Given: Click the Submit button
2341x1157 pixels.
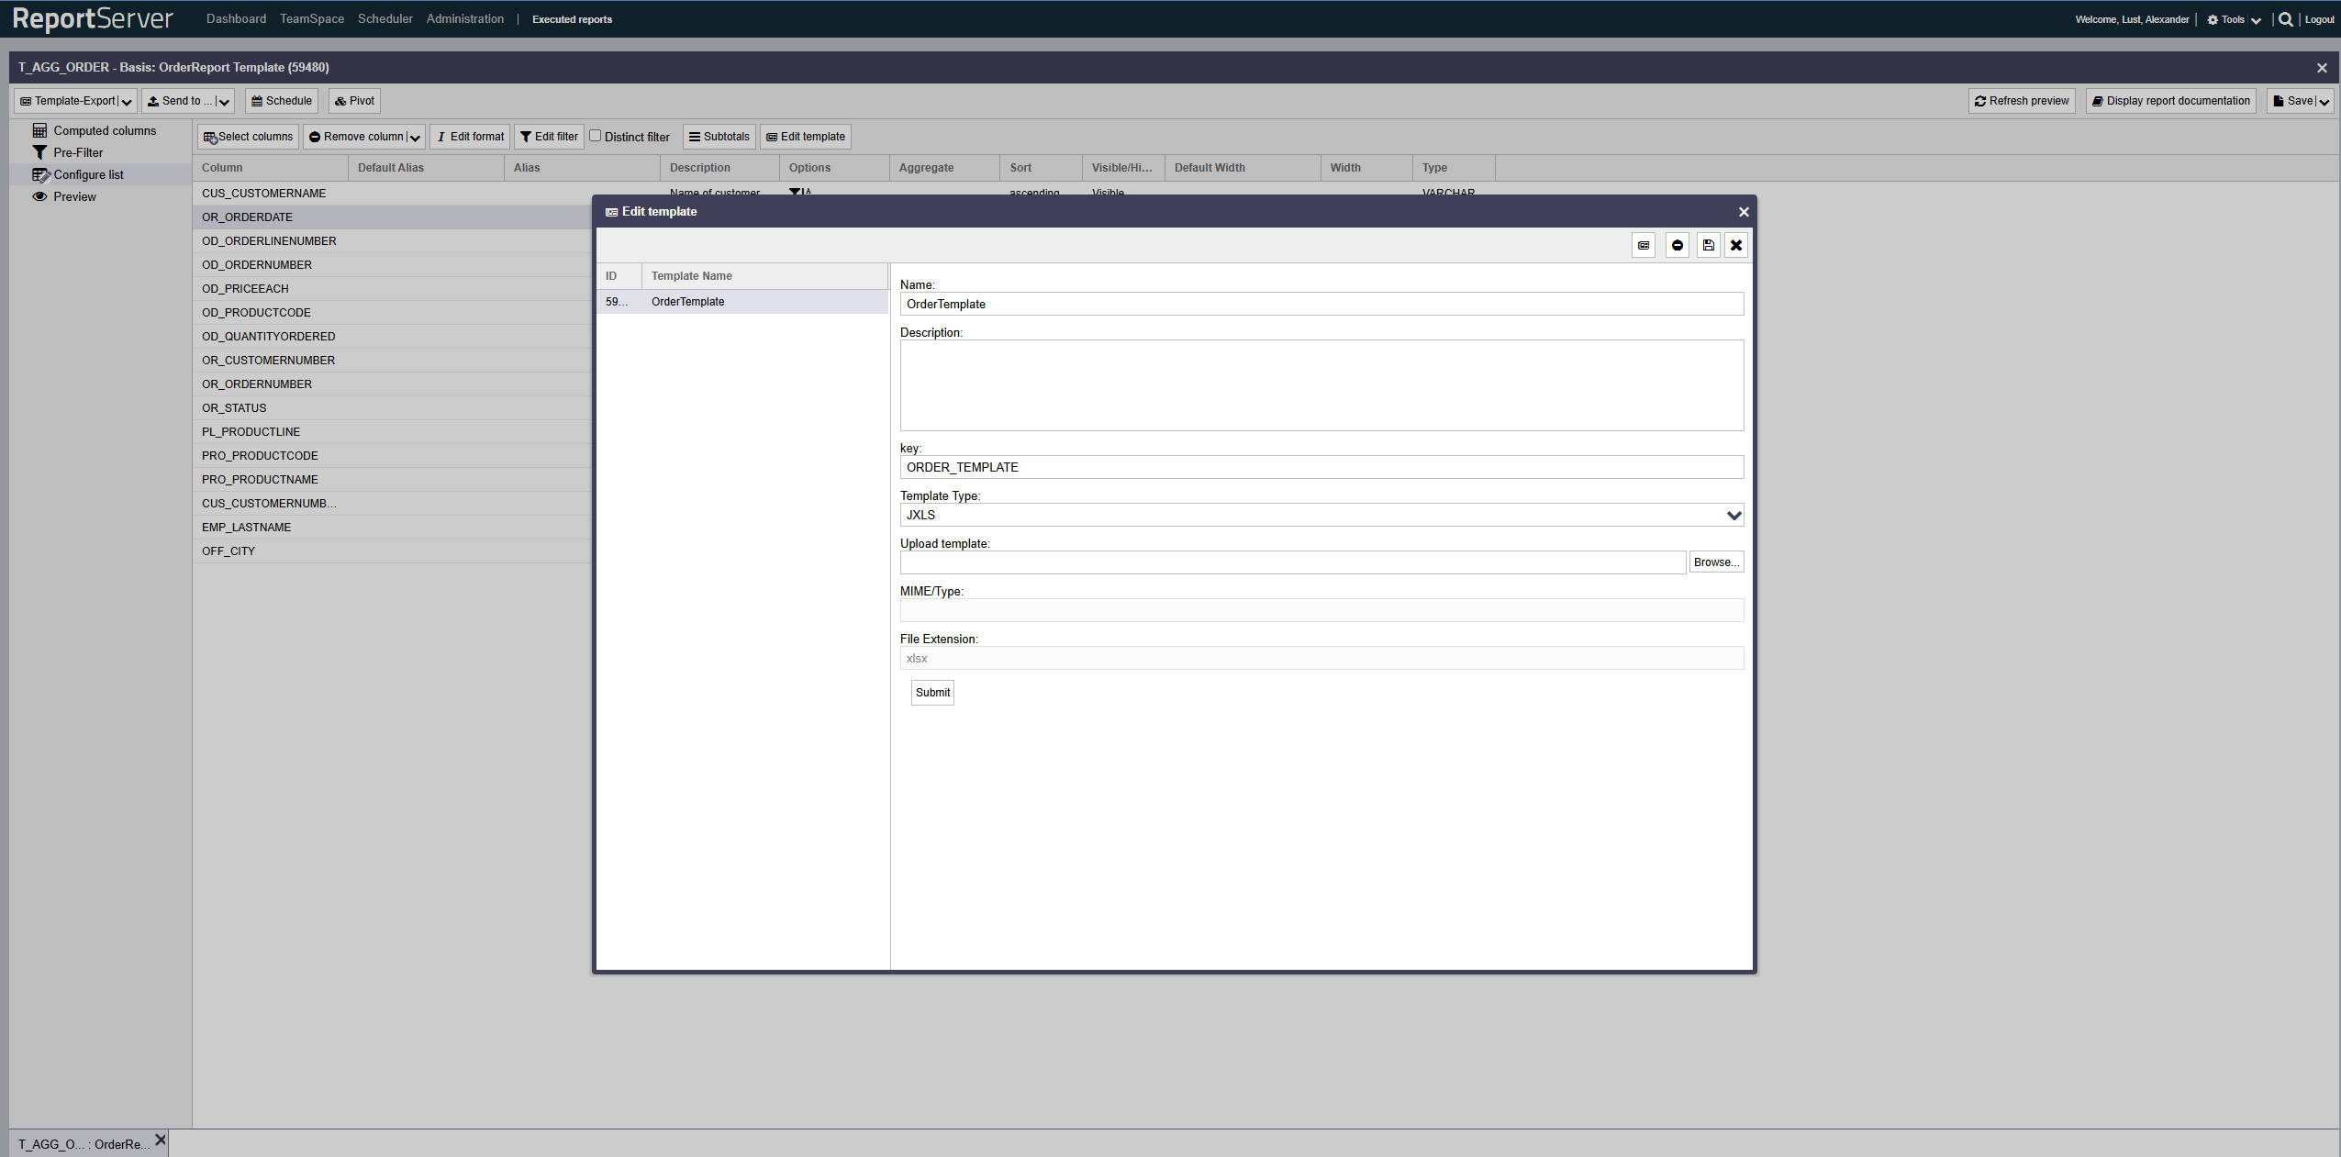Looking at the screenshot, I should pos(932,693).
